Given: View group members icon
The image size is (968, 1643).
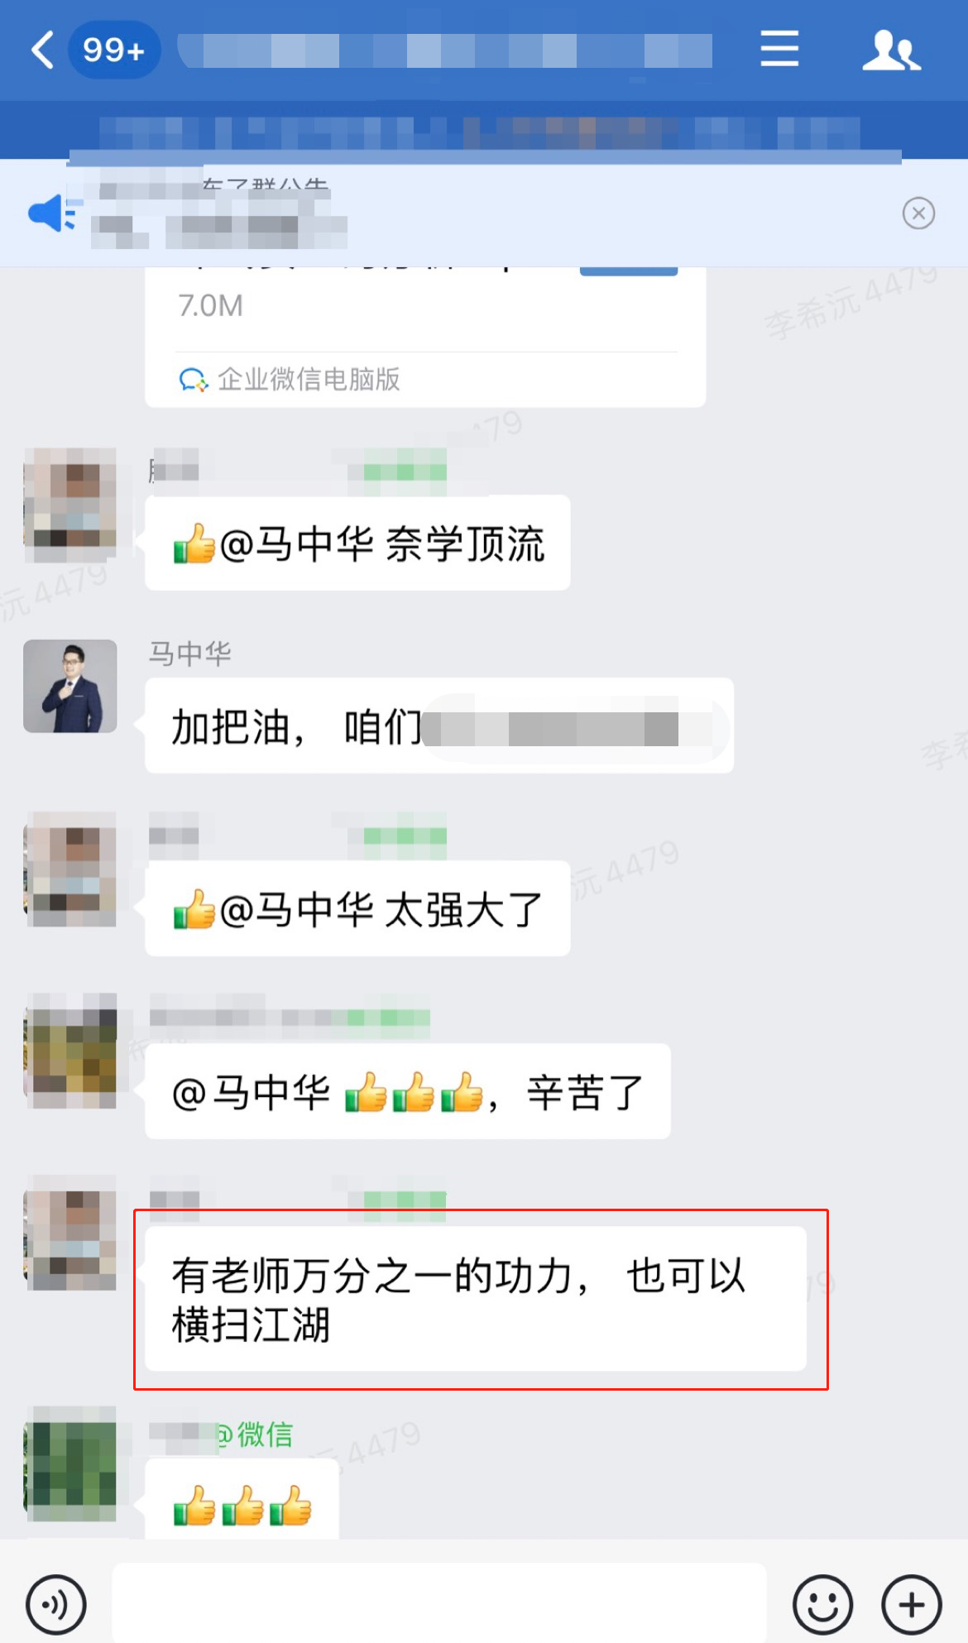Looking at the screenshot, I should (x=891, y=50).
